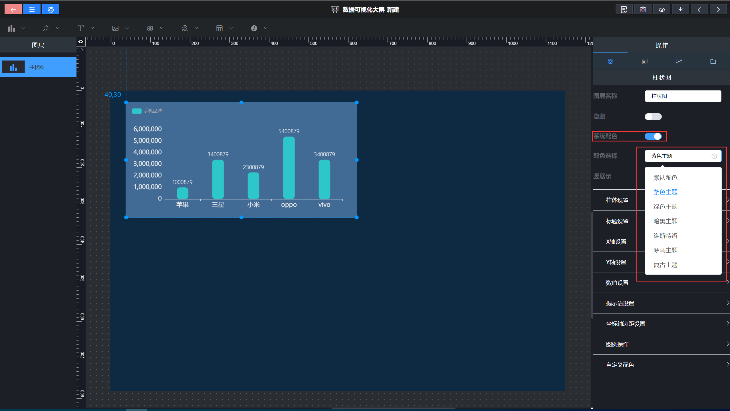
Task: Expand the 标题设置 section
Action: (617, 221)
